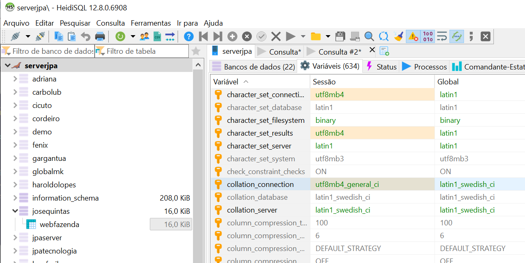Collapse the josequintas database tree node

(x=15, y=211)
